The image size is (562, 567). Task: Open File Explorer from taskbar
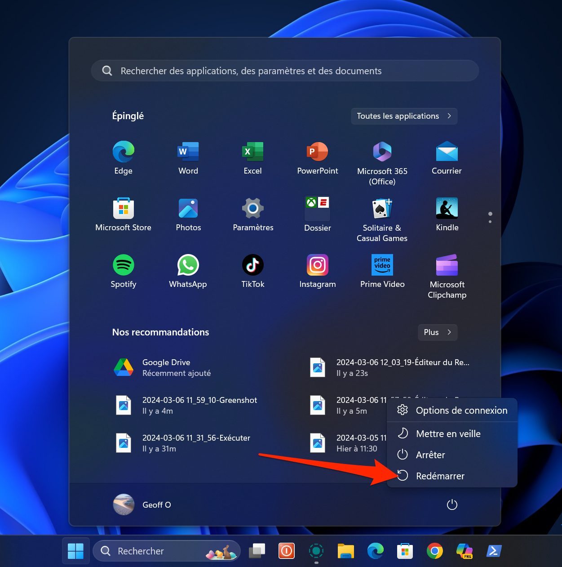click(x=346, y=551)
